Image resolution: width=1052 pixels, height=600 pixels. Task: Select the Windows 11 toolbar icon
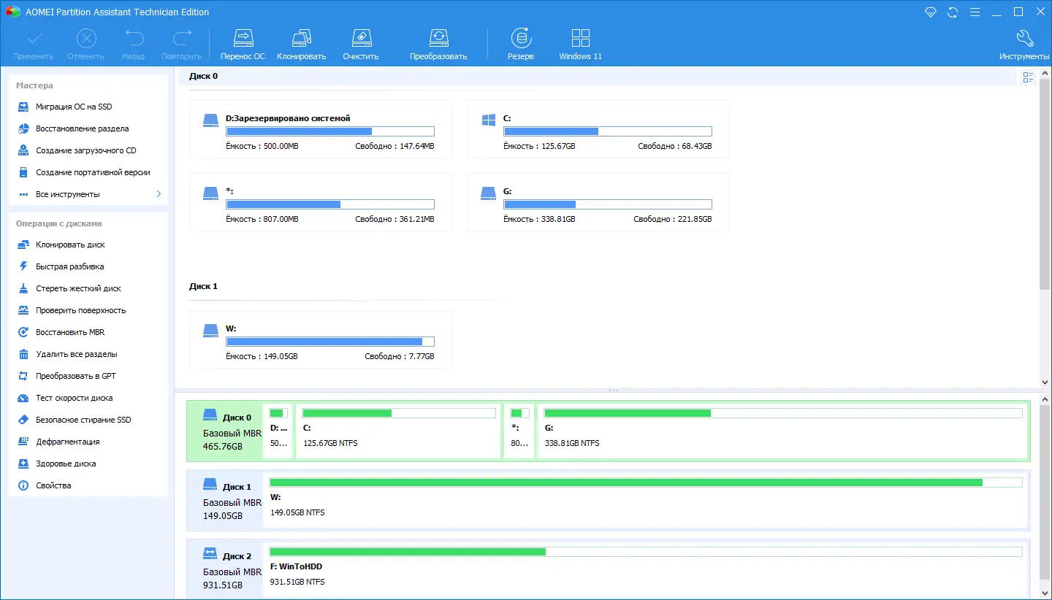click(x=580, y=42)
